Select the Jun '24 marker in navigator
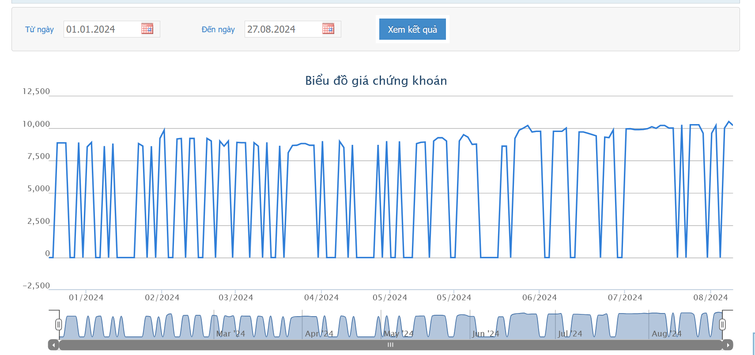Viewport: 755px width, 355px height. click(x=485, y=334)
